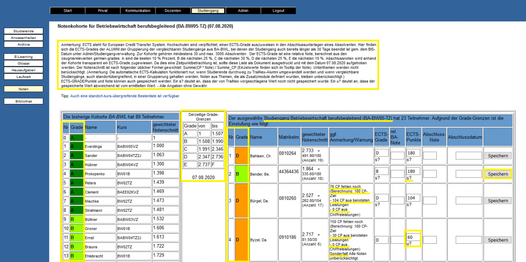Open the Bibliothek section

23,101
